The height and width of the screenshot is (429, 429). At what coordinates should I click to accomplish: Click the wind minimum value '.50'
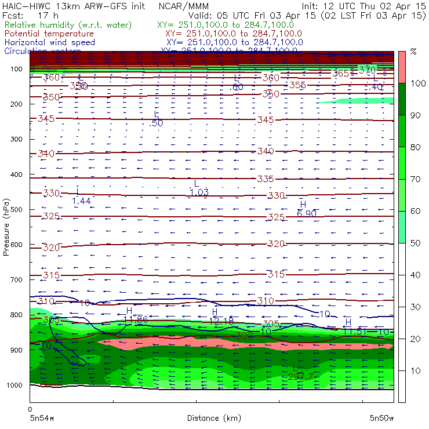156,123
